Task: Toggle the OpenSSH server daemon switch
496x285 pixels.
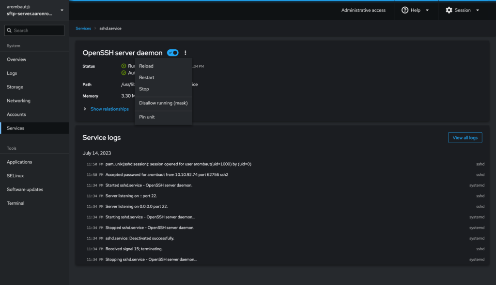Action: 172,53
